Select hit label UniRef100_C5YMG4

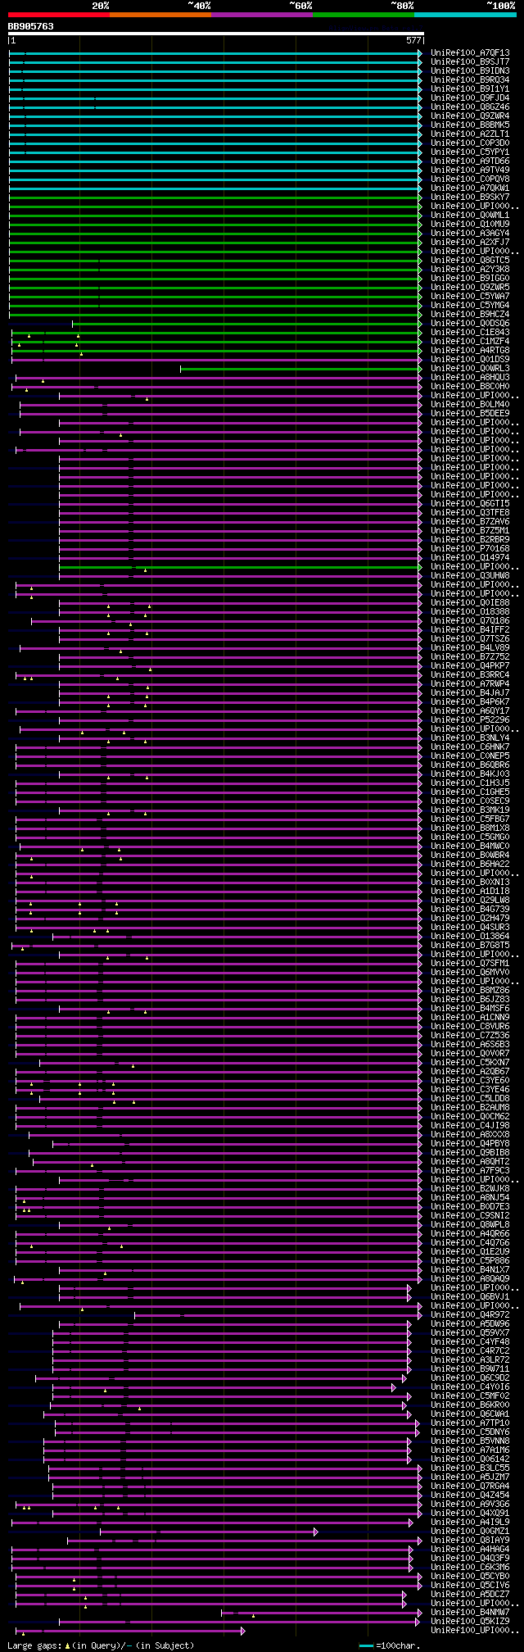pos(470,306)
